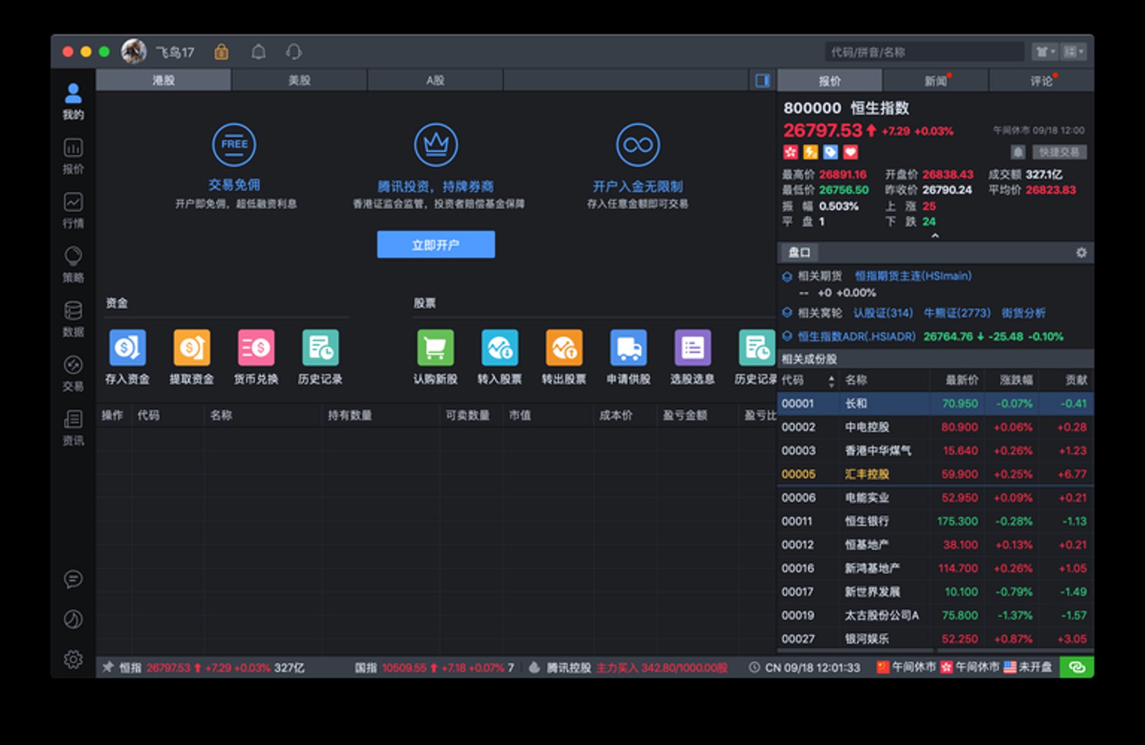Click the 立即开户 button
This screenshot has width=1145, height=745.
pyautogui.click(x=436, y=245)
